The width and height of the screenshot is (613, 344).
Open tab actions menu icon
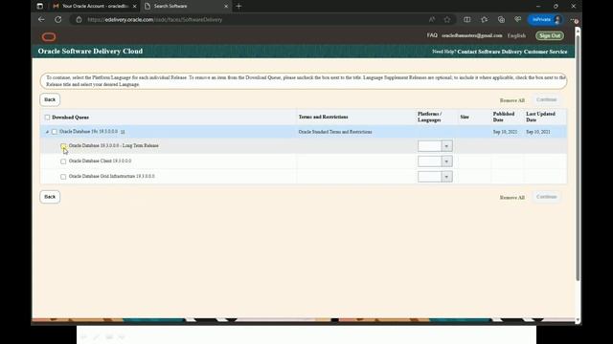tap(40, 7)
